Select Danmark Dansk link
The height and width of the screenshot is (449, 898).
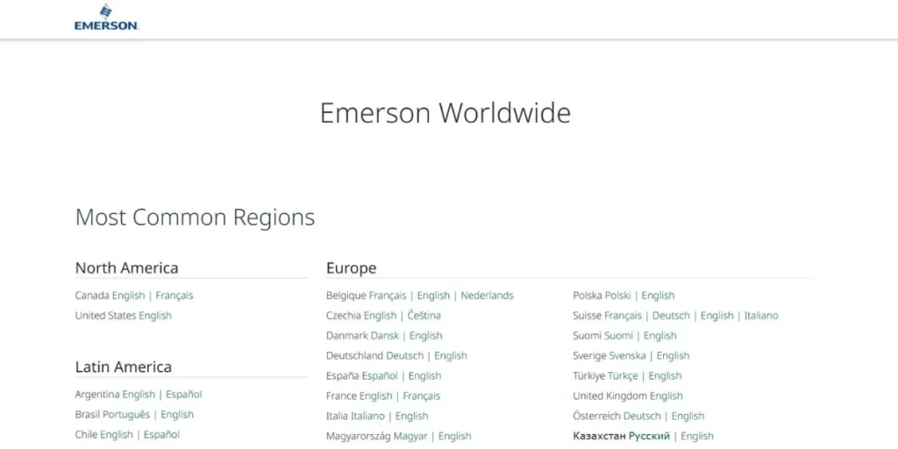tap(385, 336)
